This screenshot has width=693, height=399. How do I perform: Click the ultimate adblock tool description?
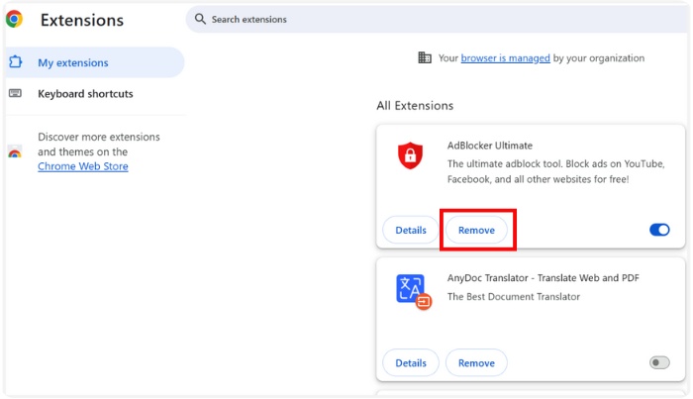pyautogui.click(x=556, y=171)
